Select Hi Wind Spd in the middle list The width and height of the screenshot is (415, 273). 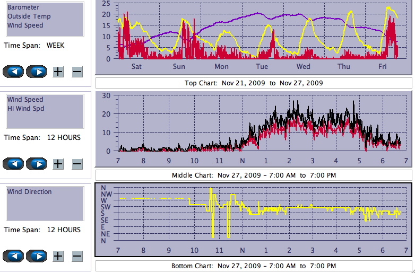[26, 109]
